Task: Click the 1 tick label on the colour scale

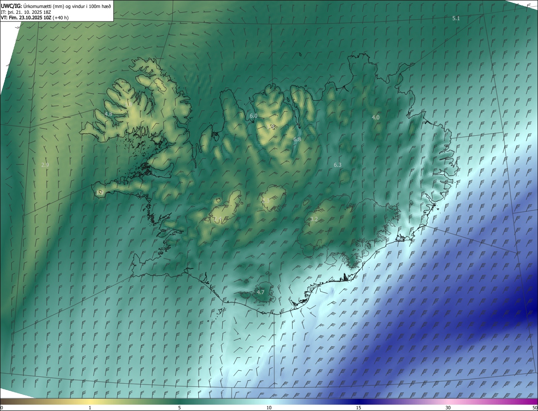Action: 90,408
